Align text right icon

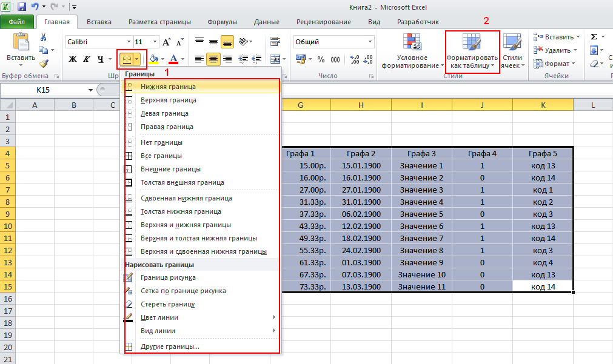click(x=227, y=59)
